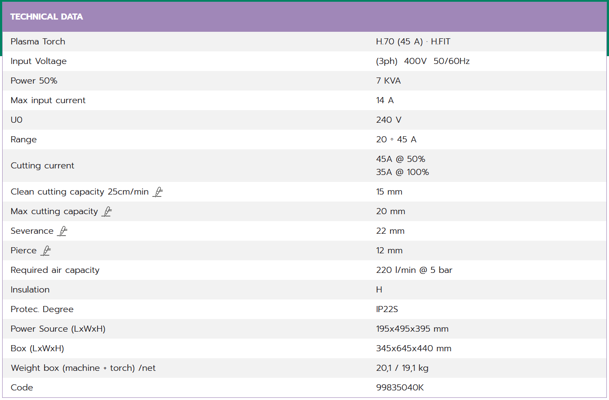The image size is (609, 400).
Task: Click the torch icon next to Severance
Action: point(62,231)
